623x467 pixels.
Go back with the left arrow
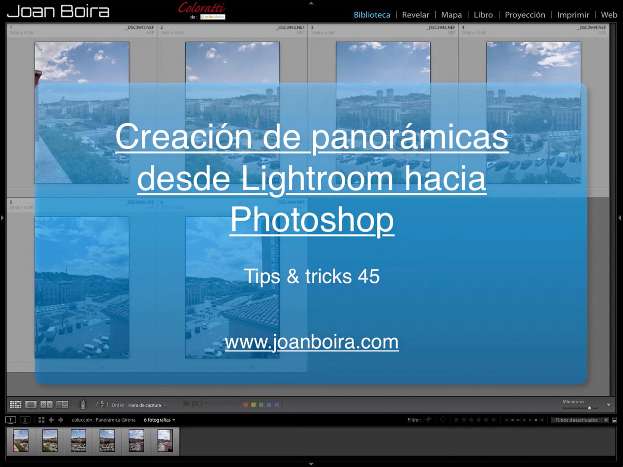tap(51, 420)
